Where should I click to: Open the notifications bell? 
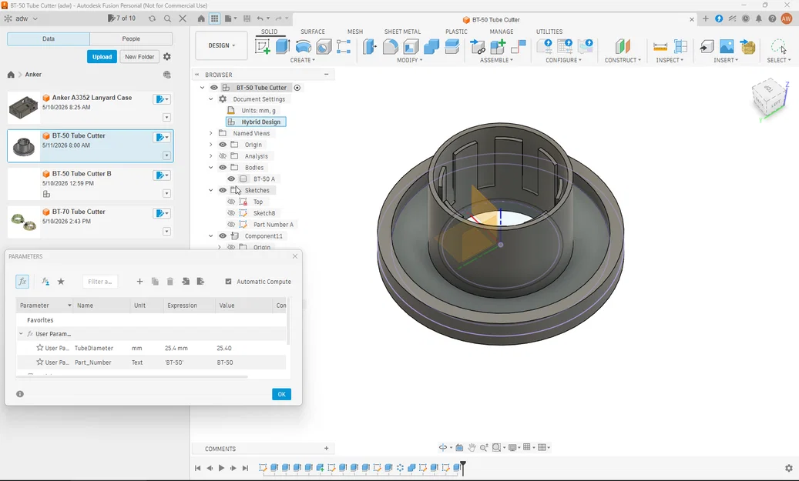759,18
